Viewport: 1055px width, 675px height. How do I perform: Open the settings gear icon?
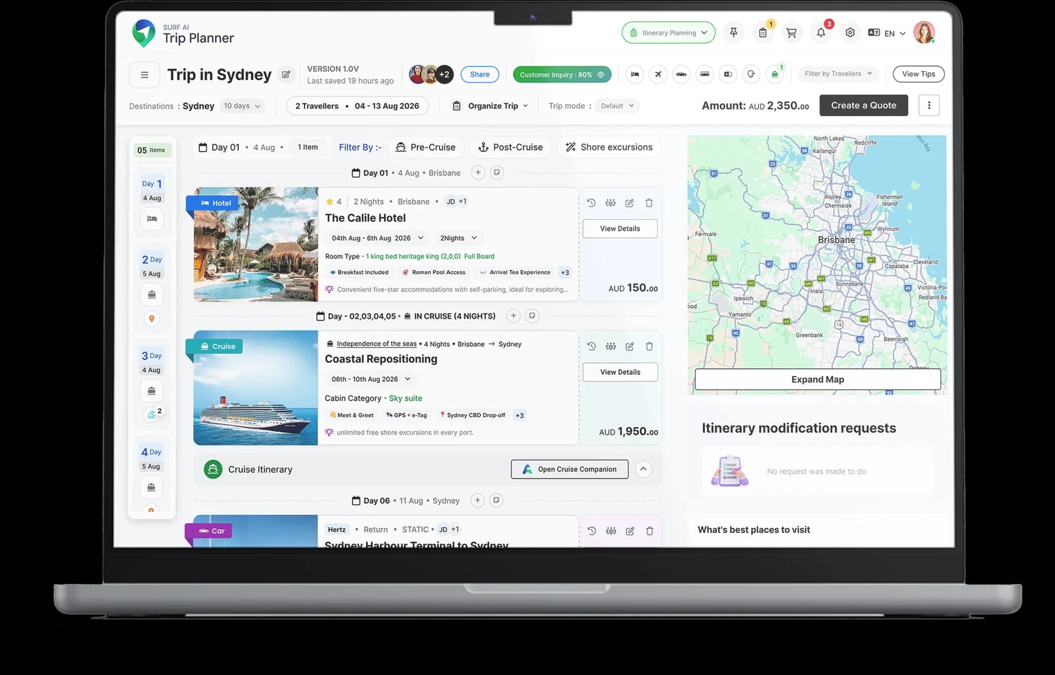point(851,32)
